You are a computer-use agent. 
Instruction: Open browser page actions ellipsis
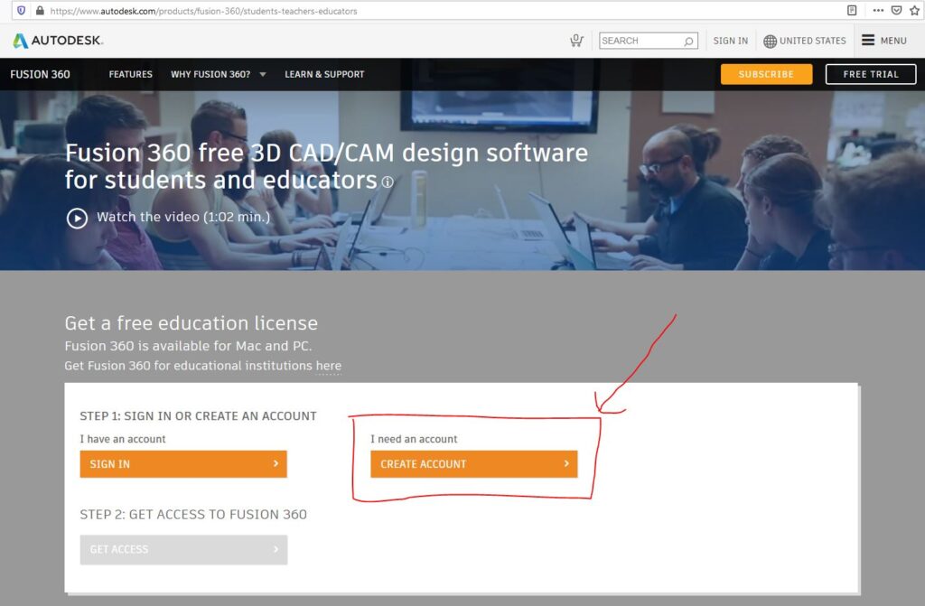878,10
